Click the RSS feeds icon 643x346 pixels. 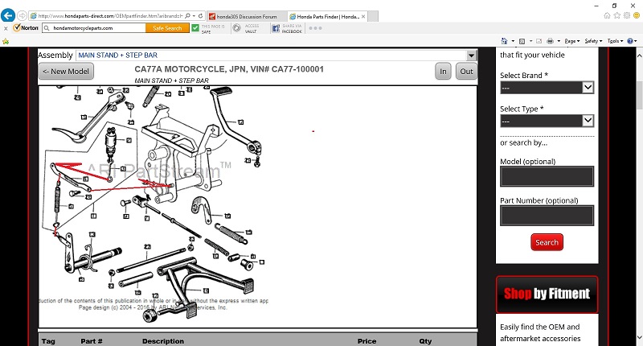point(520,40)
